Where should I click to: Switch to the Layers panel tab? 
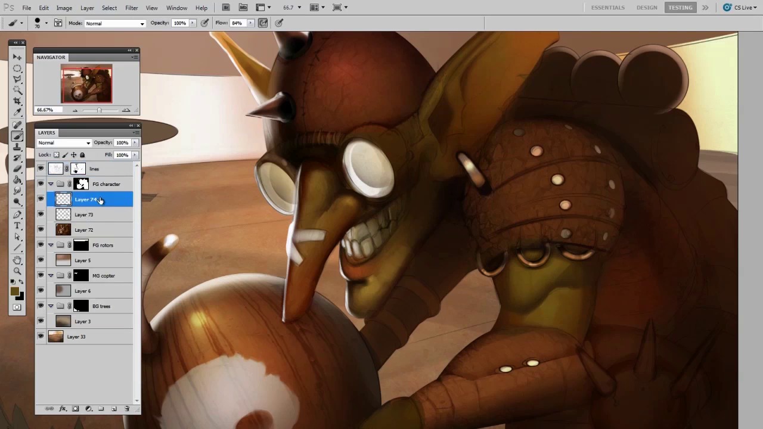click(x=46, y=132)
